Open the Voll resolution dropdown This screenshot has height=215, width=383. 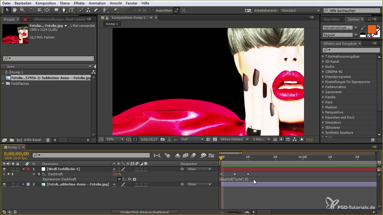tap(192, 139)
